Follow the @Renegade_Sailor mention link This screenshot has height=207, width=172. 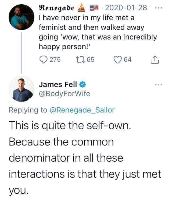pos(82,110)
